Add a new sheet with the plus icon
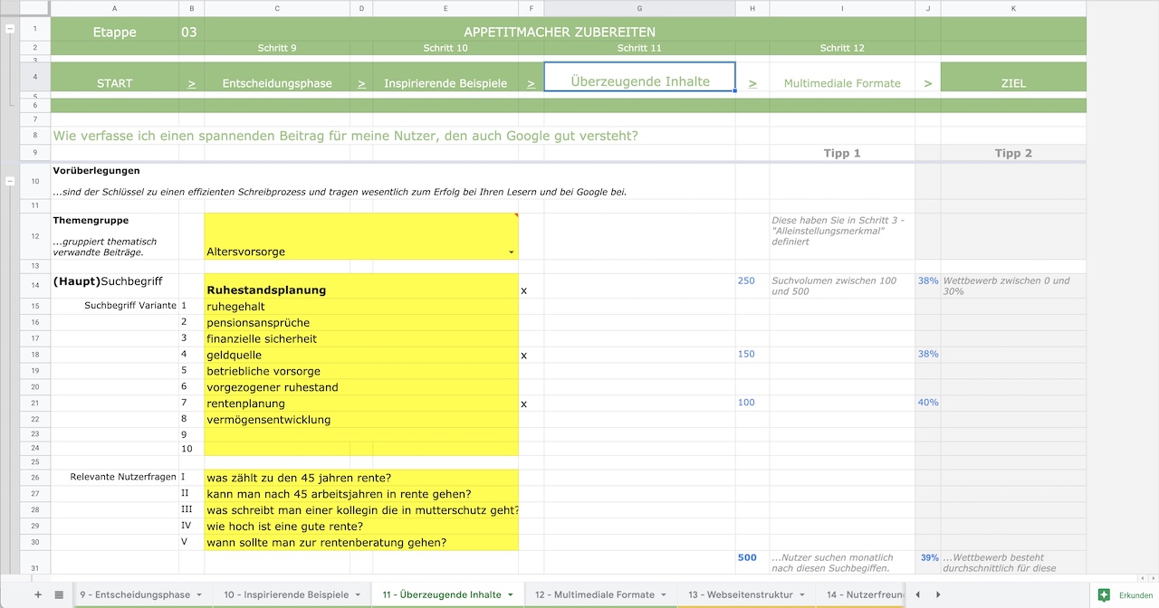This screenshot has height=608, width=1159. 38,594
